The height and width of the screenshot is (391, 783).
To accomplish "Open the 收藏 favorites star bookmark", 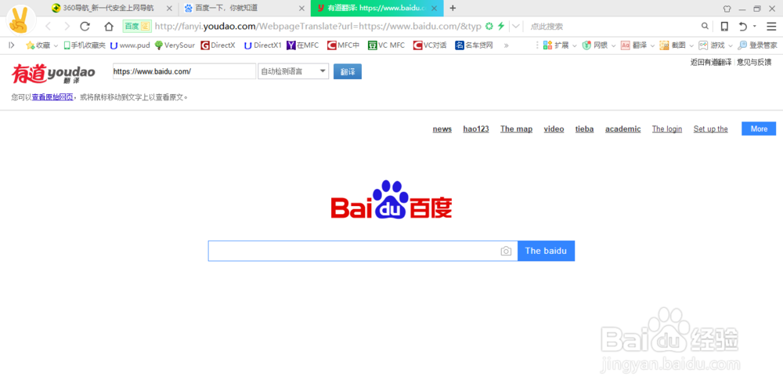I will click(38, 45).
